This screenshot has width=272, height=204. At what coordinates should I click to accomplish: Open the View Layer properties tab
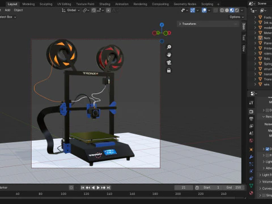251,126
